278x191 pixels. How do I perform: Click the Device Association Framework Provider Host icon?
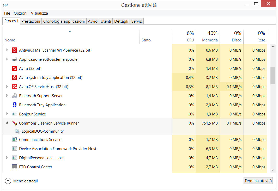[15, 149]
